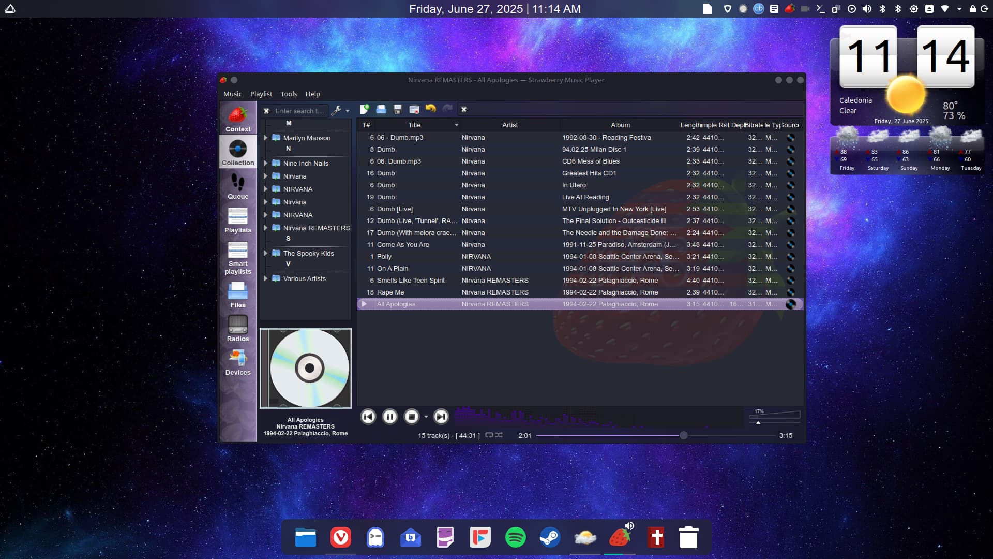Open the stop button dropdown arrow
Screen dimensions: 993x559
coord(426,417)
